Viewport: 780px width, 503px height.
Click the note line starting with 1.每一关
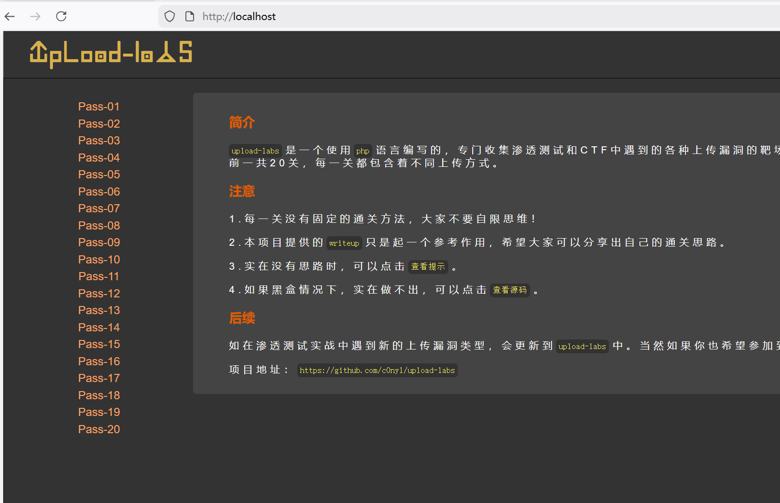382,219
